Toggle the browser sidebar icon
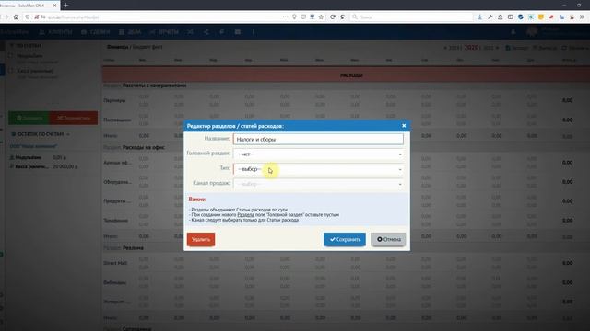The width and height of the screenshot is (590, 331). (x=510, y=17)
